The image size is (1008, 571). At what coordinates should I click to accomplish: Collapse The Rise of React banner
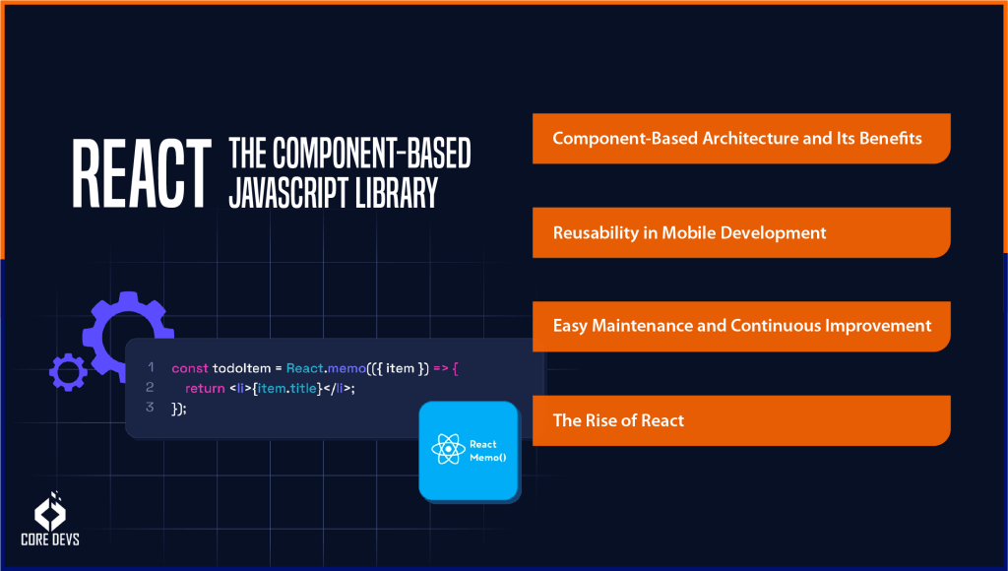pos(741,420)
